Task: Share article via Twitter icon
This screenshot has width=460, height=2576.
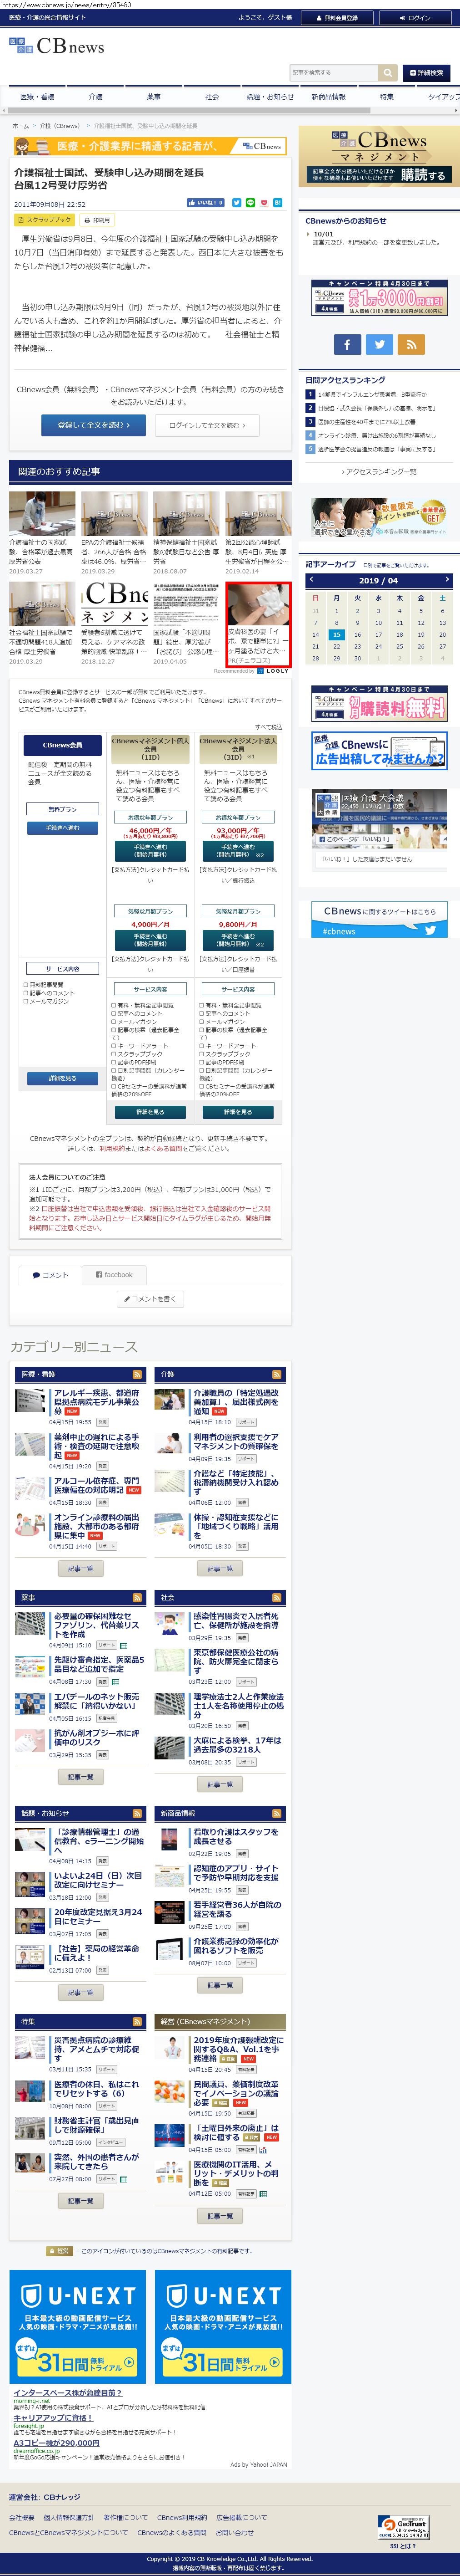Action: coord(236,203)
